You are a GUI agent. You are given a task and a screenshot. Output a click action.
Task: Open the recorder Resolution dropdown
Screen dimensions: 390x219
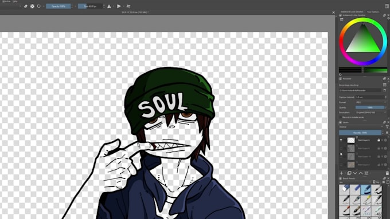point(370,112)
